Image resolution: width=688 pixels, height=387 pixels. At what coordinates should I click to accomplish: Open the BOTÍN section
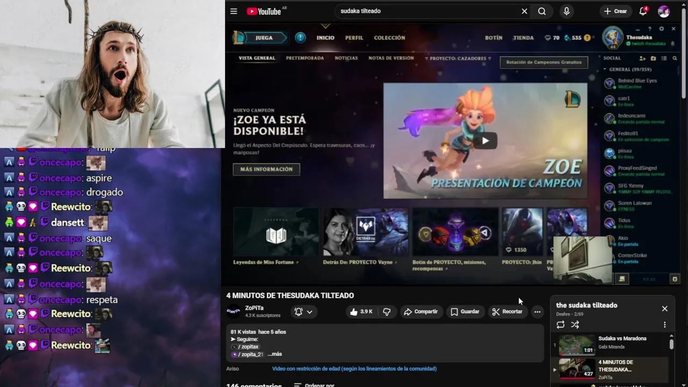click(x=493, y=38)
